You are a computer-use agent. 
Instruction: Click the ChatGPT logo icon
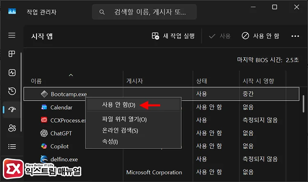click(x=44, y=133)
